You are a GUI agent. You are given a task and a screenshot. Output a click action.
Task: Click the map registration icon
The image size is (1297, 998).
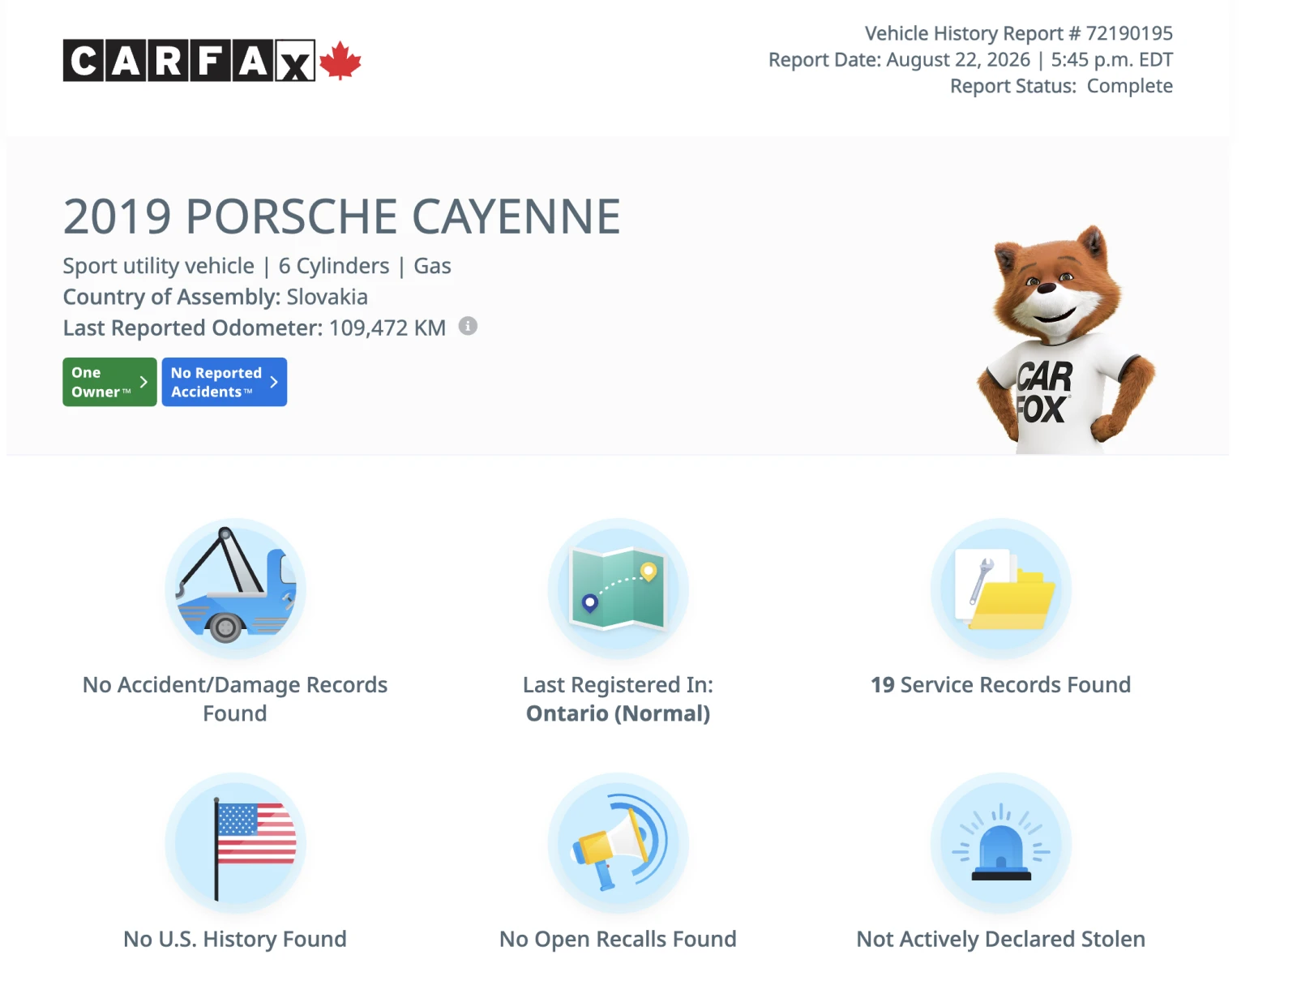click(618, 589)
